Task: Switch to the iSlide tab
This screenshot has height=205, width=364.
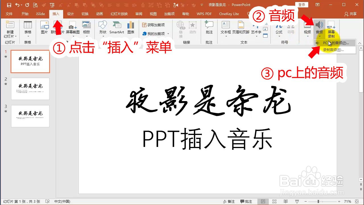Action: point(40,14)
